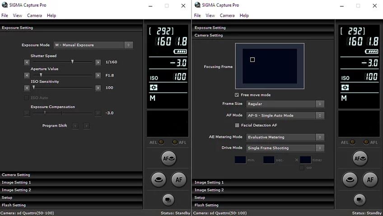Click SIGMA Capture Pro app icon in left title bar
This screenshot has height=216, width=383.
[5, 5]
